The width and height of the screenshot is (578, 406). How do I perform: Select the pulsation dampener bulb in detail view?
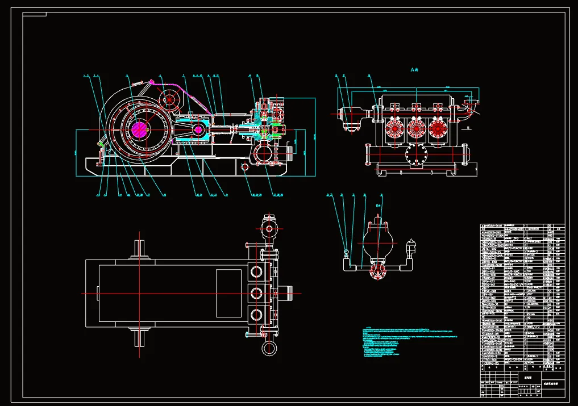[x=377, y=242]
